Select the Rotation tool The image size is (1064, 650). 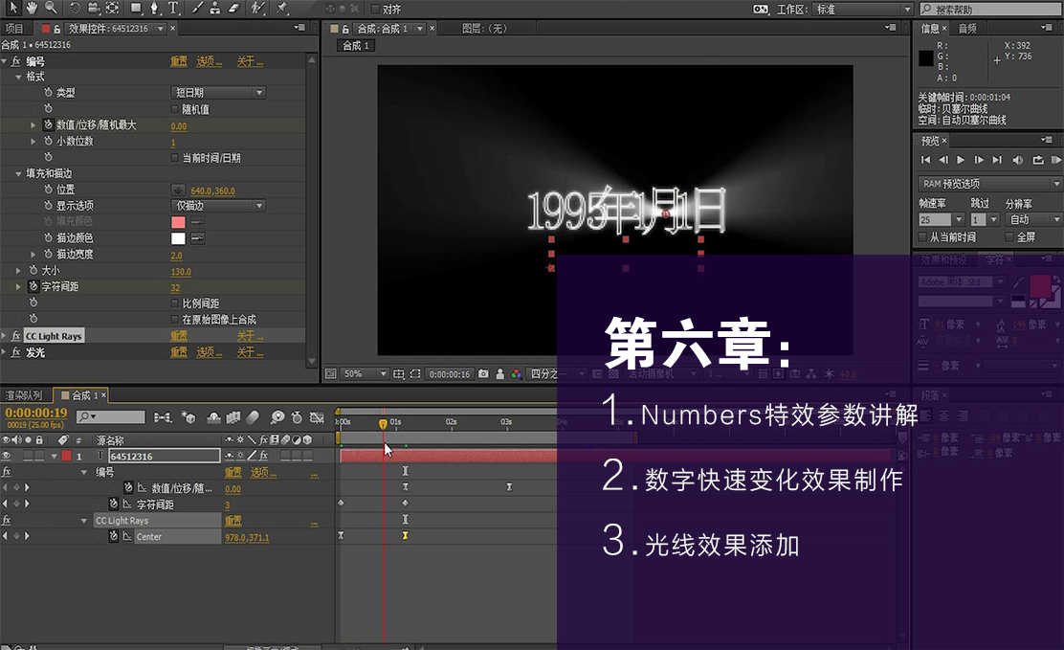(75, 9)
